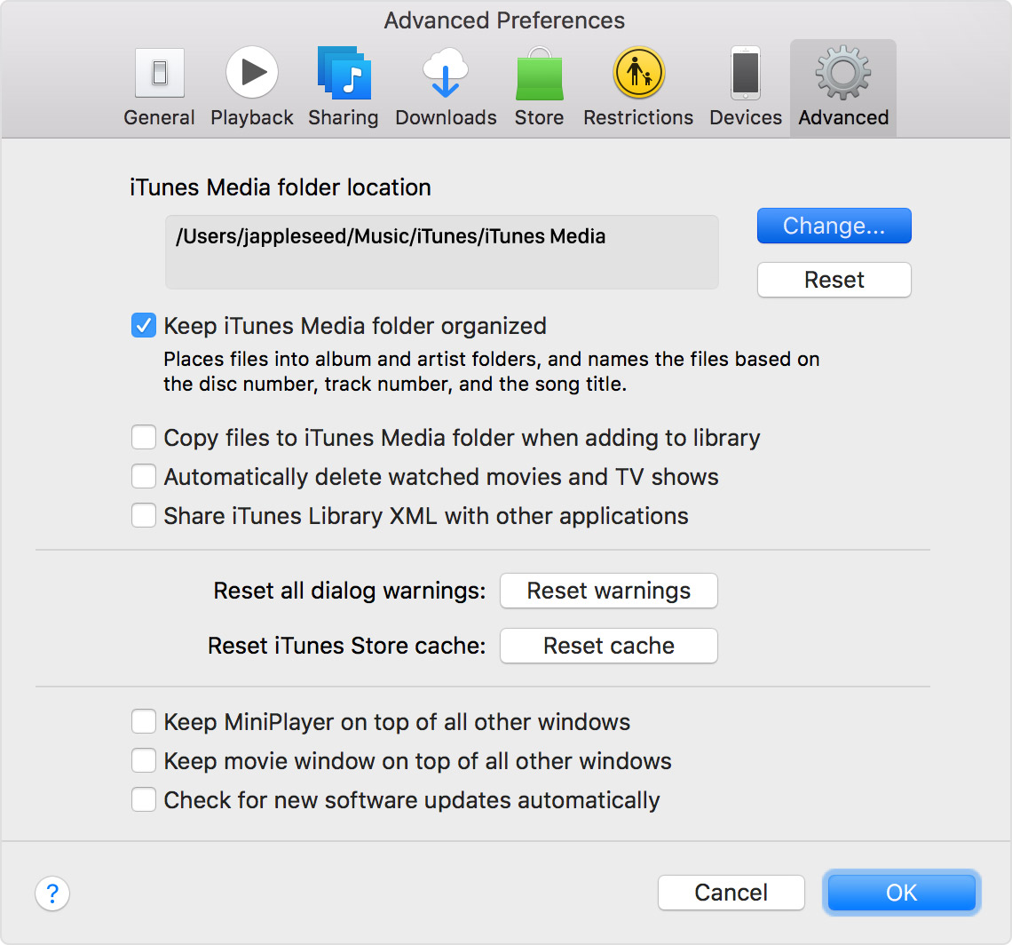Go to Restrictions preferences
The width and height of the screenshot is (1012, 945).
tap(638, 87)
